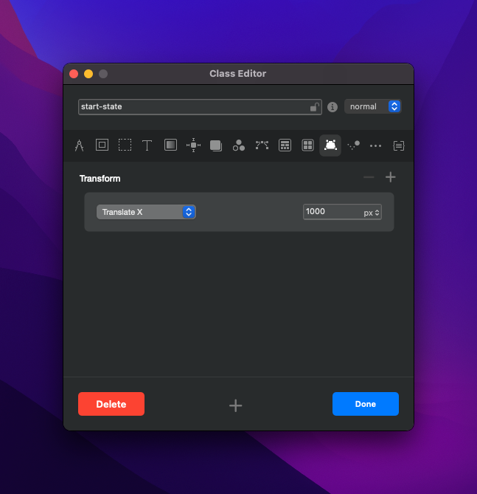Open the four-square grid icon
This screenshot has height=494, width=477.
tap(307, 145)
